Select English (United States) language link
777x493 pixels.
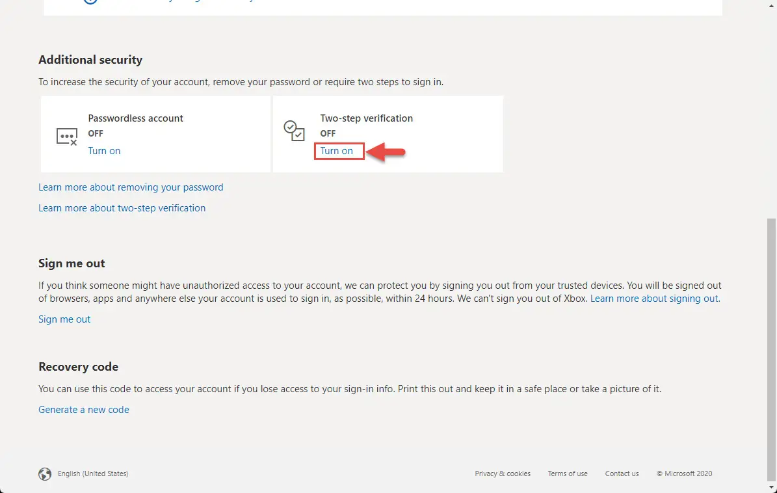pos(93,473)
